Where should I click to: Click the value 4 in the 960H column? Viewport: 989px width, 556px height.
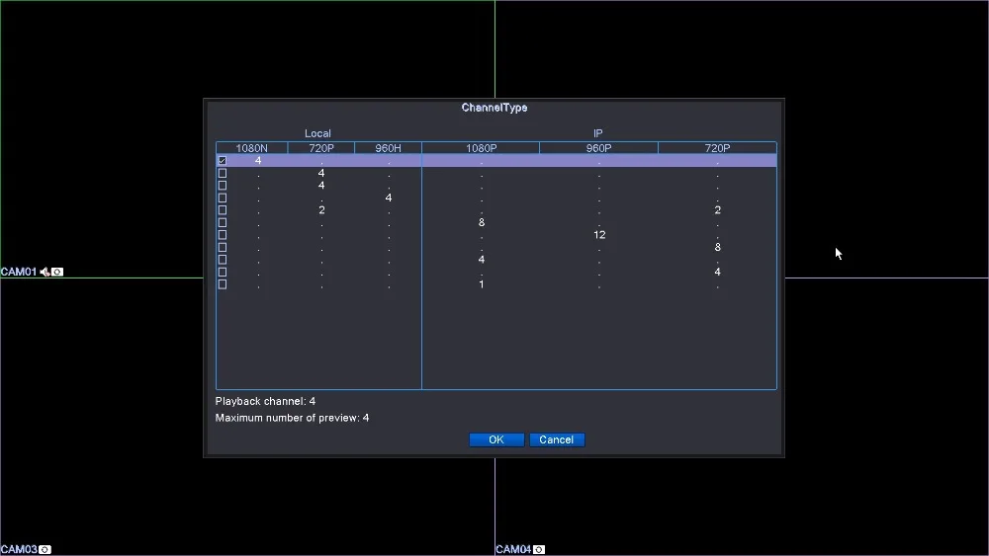(x=389, y=198)
